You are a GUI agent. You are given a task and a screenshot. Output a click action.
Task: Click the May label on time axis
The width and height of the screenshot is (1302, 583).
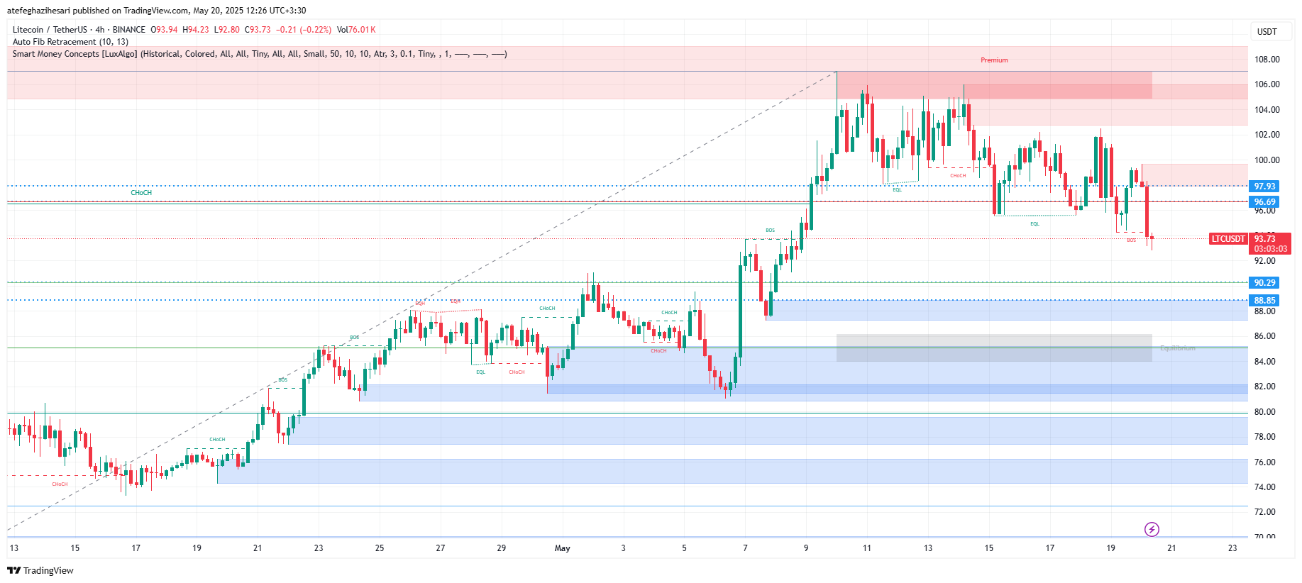(x=562, y=548)
